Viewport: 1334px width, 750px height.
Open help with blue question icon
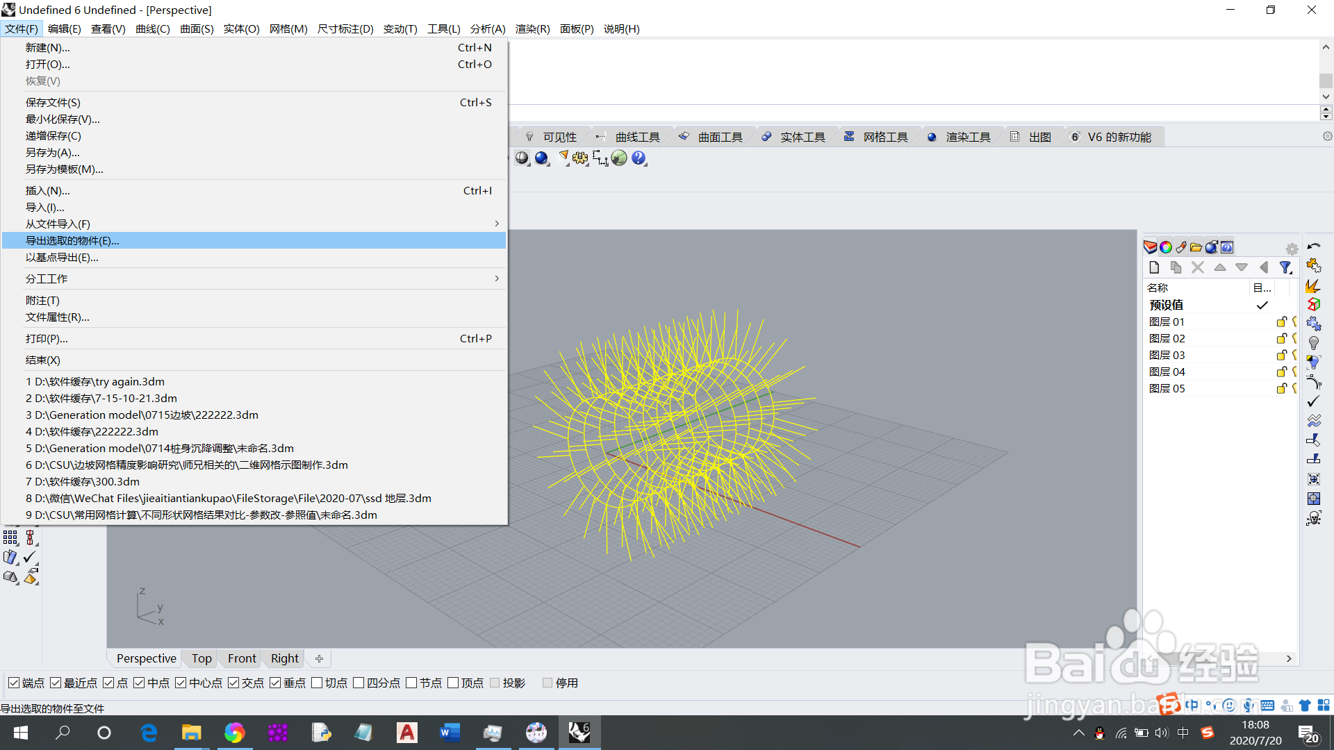[x=639, y=158]
